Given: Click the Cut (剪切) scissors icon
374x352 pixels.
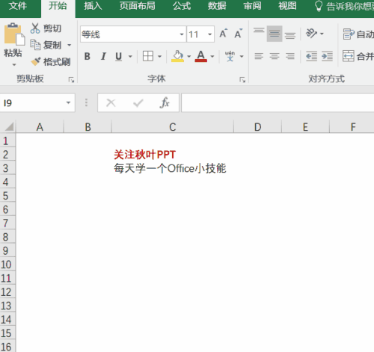Looking at the screenshot, I should click(x=35, y=28).
